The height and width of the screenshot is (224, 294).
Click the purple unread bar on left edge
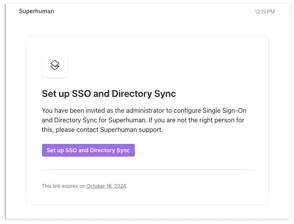click(x=5, y=111)
